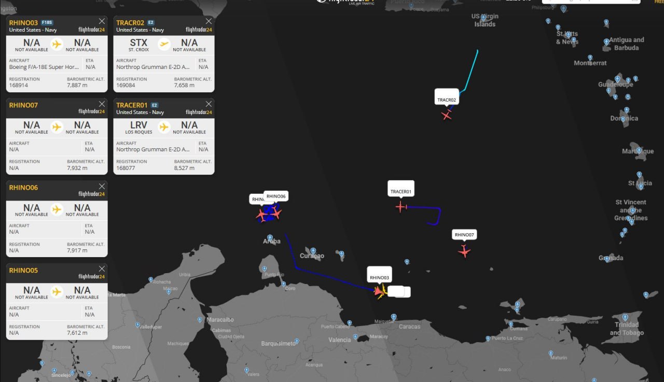The width and height of the screenshot is (664, 382).
Task: Click the airport pin on Aruba
Action: pyautogui.click(x=270, y=238)
